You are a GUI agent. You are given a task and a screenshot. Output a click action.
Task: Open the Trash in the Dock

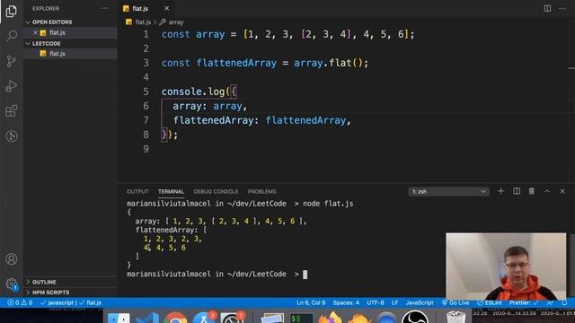point(456,317)
